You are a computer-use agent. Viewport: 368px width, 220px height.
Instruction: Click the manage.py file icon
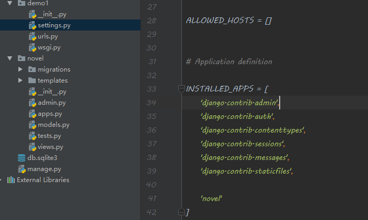click(x=22, y=169)
